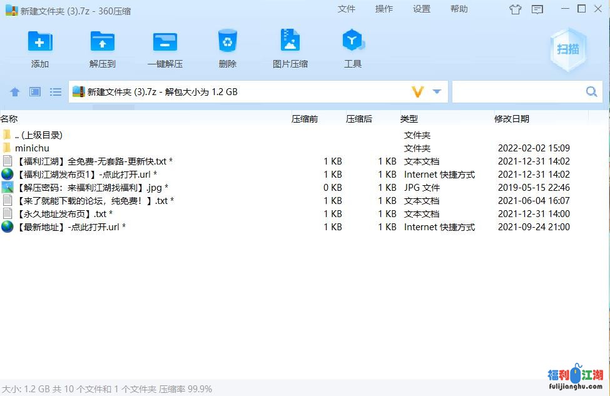Click the 解压到 (Extract to) icon
Viewport: 610px width, 396px height.
[103, 43]
